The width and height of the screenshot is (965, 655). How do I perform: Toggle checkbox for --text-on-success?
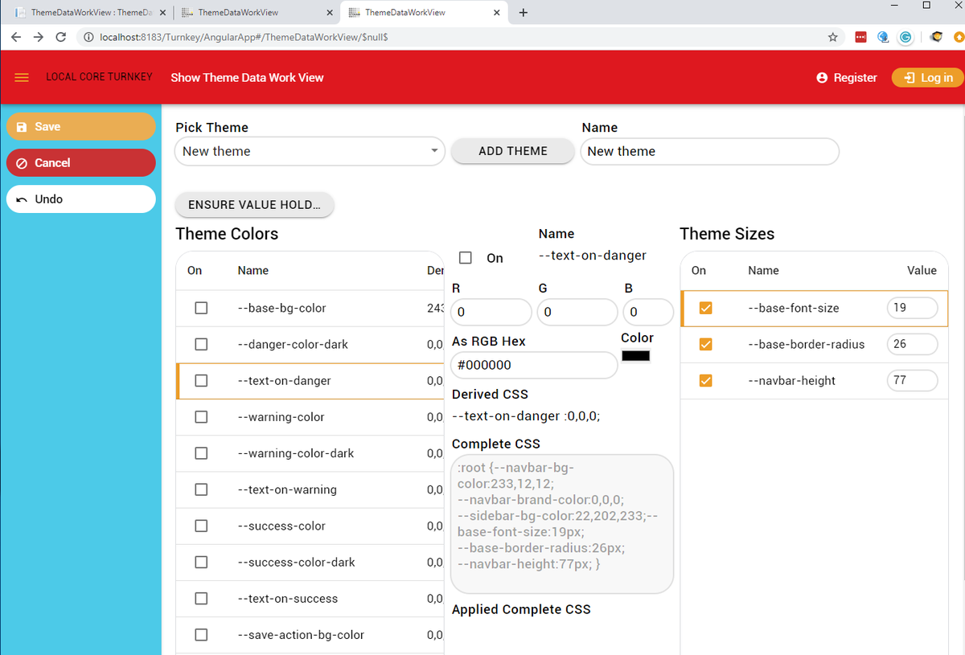pos(201,599)
